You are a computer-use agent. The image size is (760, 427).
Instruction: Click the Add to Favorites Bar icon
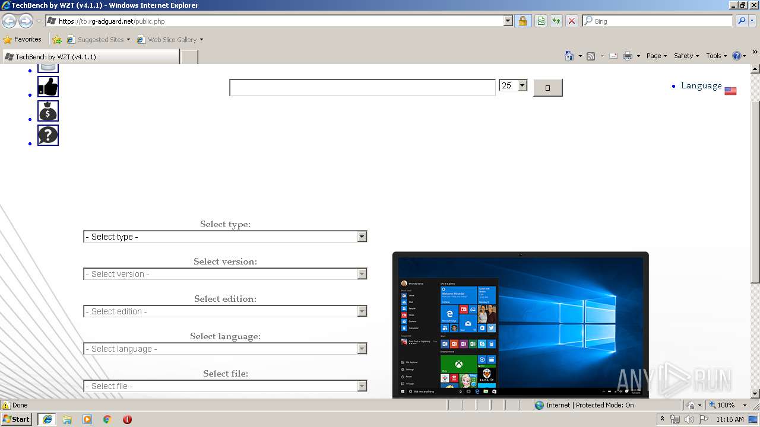57,40
